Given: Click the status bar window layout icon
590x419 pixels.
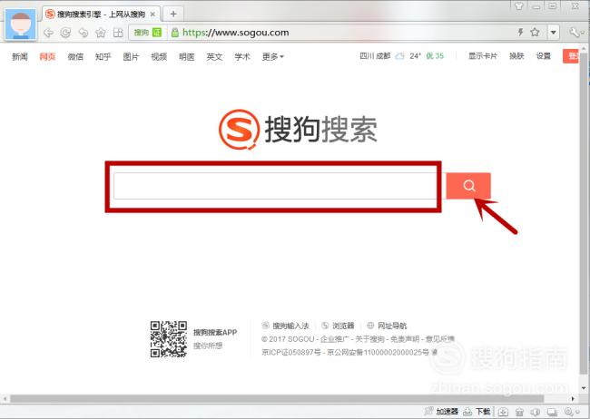Looking at the screenshot, I should (x=552, y=412).
